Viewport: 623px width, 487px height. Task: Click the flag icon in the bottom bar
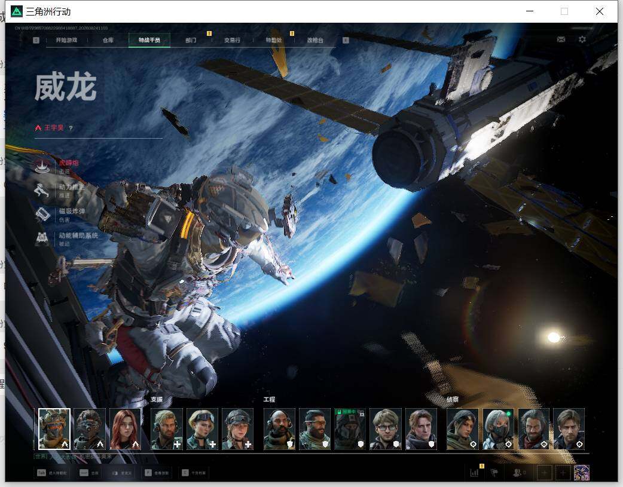pyautogui.click(x=494, y=473)
